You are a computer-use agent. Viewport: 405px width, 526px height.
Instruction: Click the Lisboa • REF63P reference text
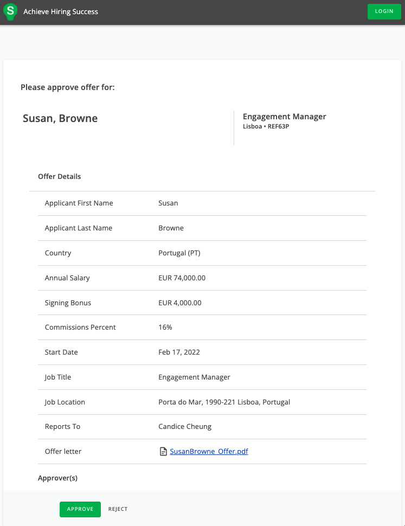[266, 127]
